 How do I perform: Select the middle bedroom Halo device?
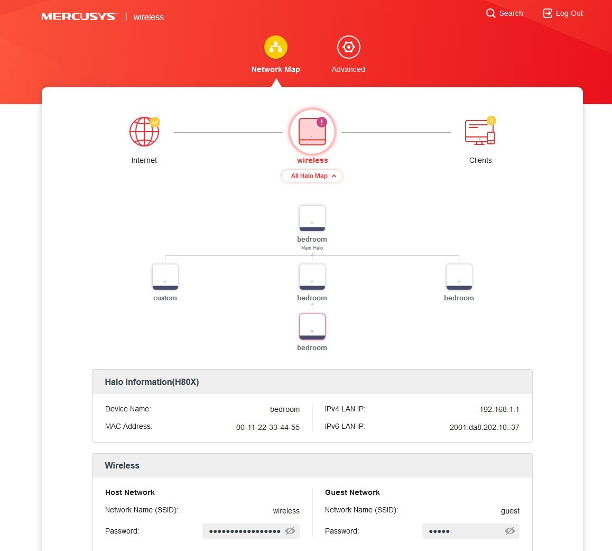click(x=312, y=277)
